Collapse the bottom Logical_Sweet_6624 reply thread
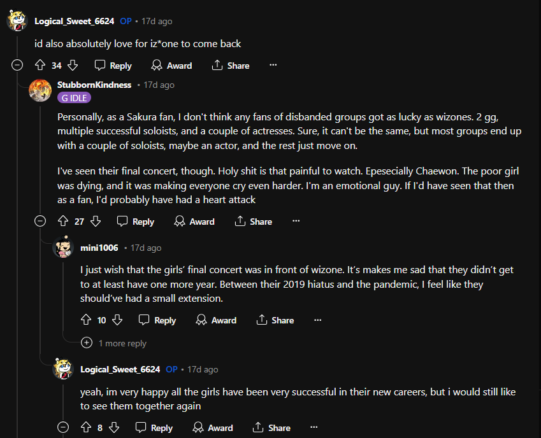541x438 pixels. (63, 428)
